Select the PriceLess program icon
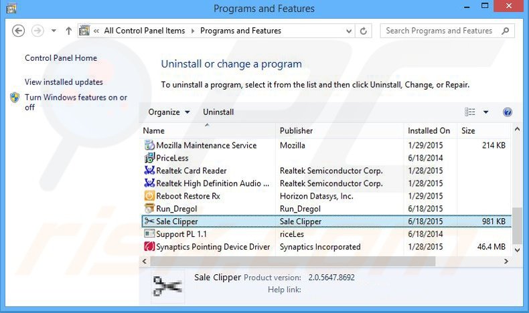 pos(149,158)
